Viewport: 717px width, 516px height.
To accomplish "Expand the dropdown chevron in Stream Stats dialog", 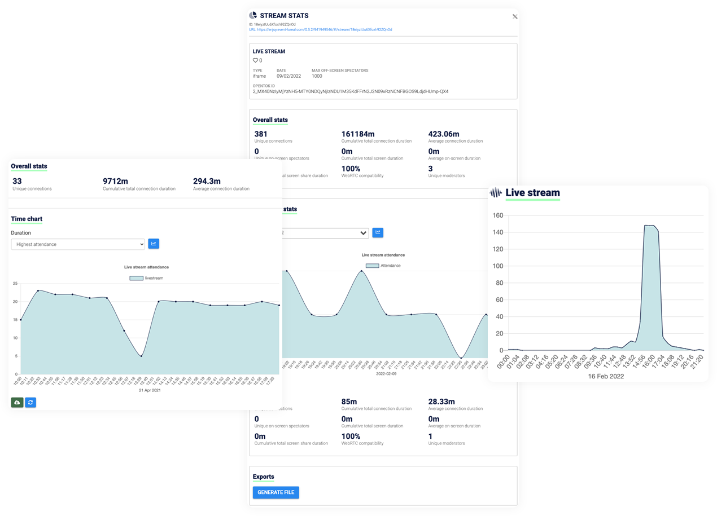I will (x=363, y=233).
